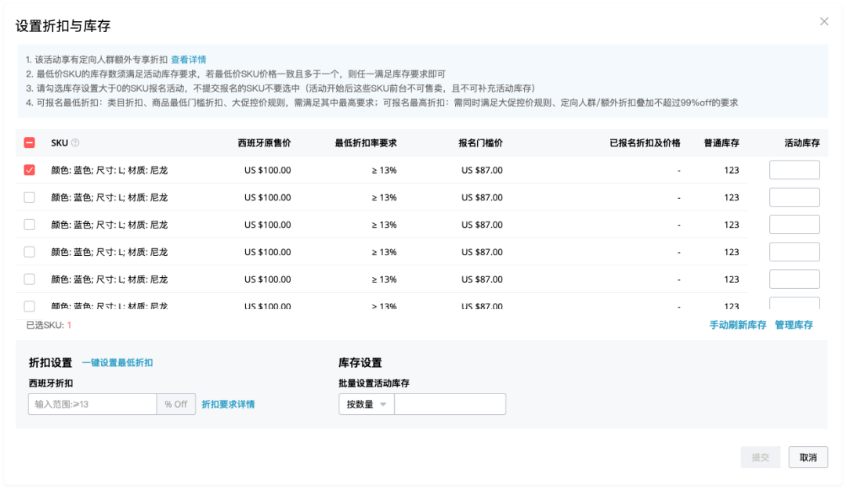Click 一键设置最低折扣 link

(x=117, y=363)
